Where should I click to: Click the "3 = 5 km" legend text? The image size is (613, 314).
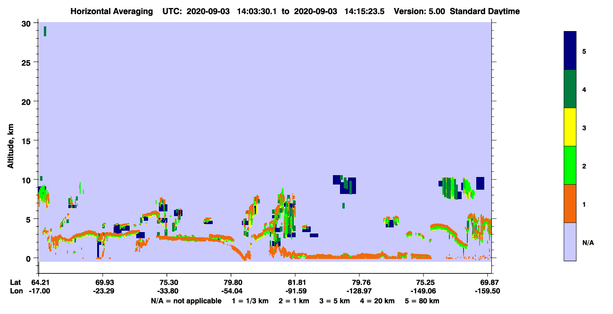click(x=335, y=301)
